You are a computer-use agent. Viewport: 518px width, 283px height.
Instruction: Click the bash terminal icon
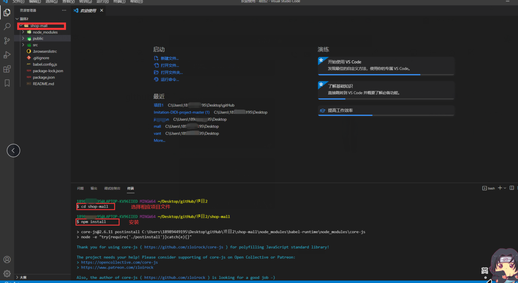click(484, 188)
